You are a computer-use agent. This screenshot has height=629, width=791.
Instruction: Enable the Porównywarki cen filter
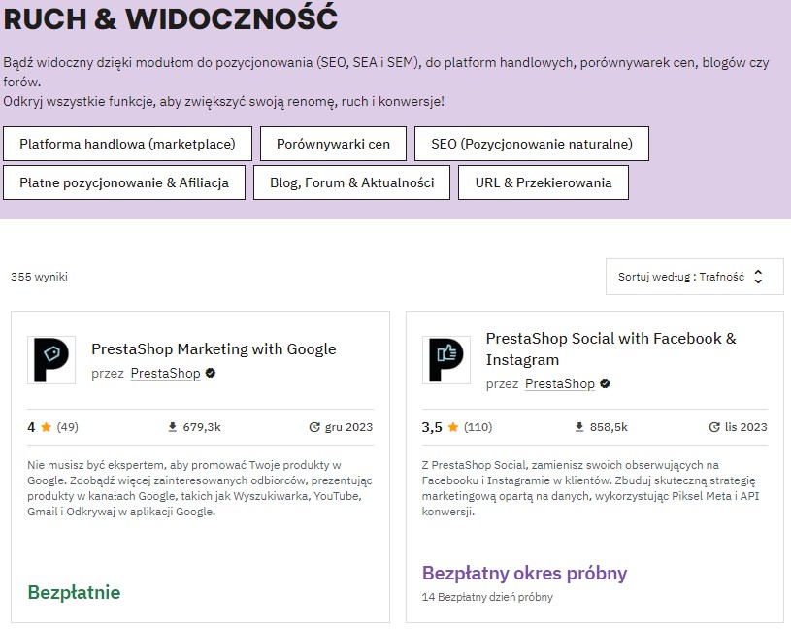pyautogui.click(x=333, y=144)
